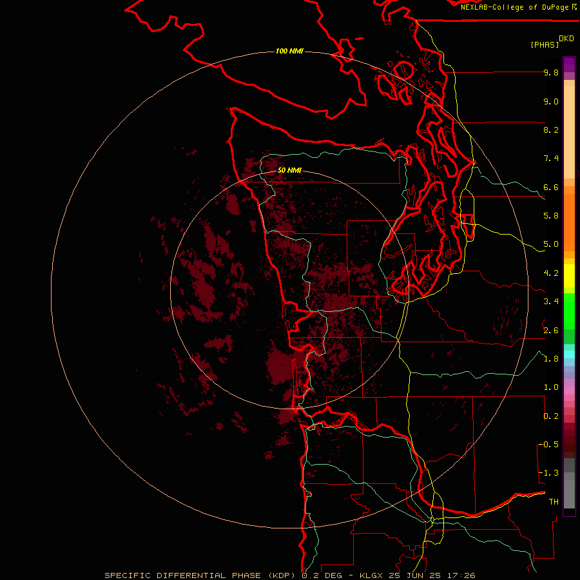The height and width of the screenshot is (580, 580).
Task: Click the 7.4 legend value
Action: [551, 159]
